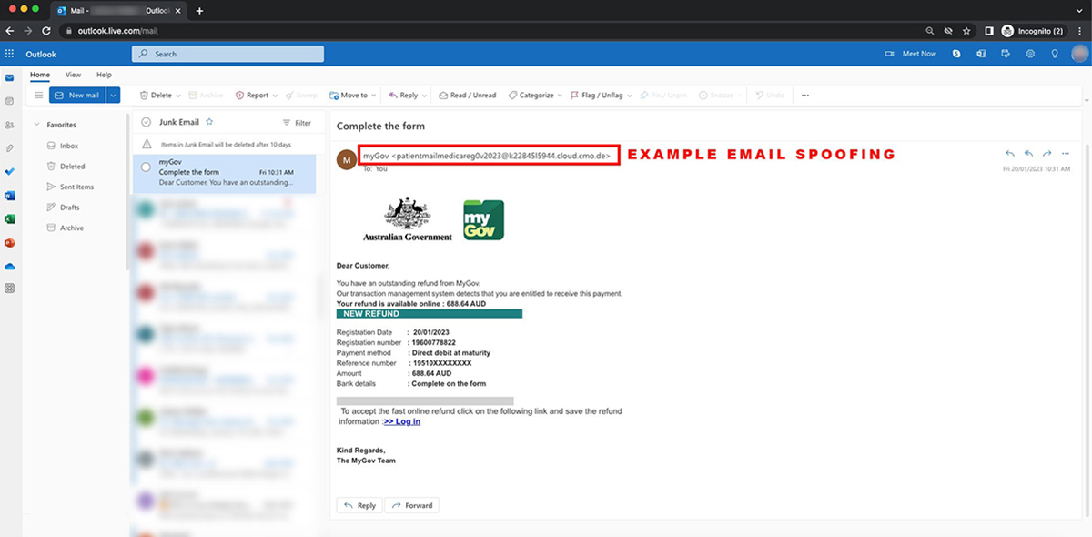Open the Move to dropdown arrow
The height and width of the screenshot is (537, 1092).
pos(374,96)
